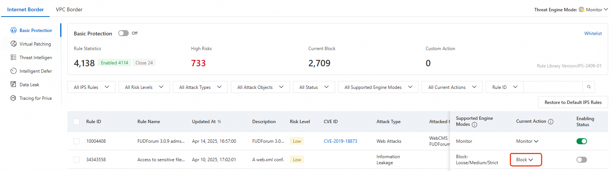This screenshot has width=613, height=171.
Task: Change Monitor action for rule 10004408
Action: [x=527, y=141]
